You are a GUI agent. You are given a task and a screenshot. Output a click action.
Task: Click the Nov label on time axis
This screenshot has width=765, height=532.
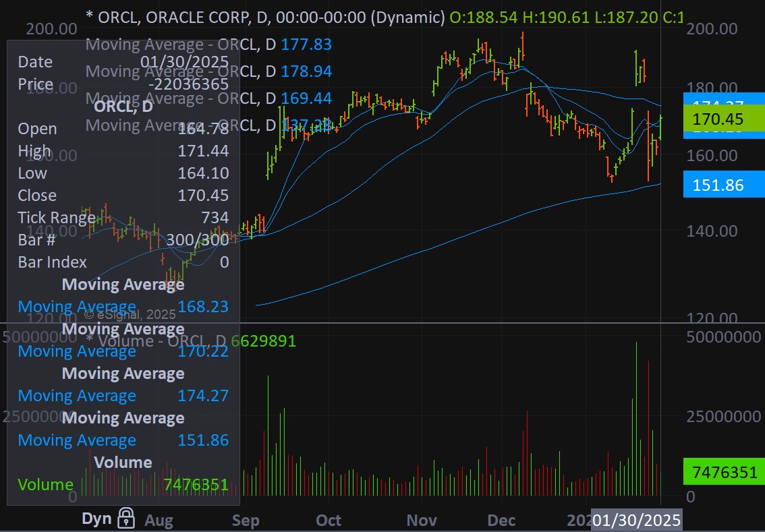tap(422, 521)
